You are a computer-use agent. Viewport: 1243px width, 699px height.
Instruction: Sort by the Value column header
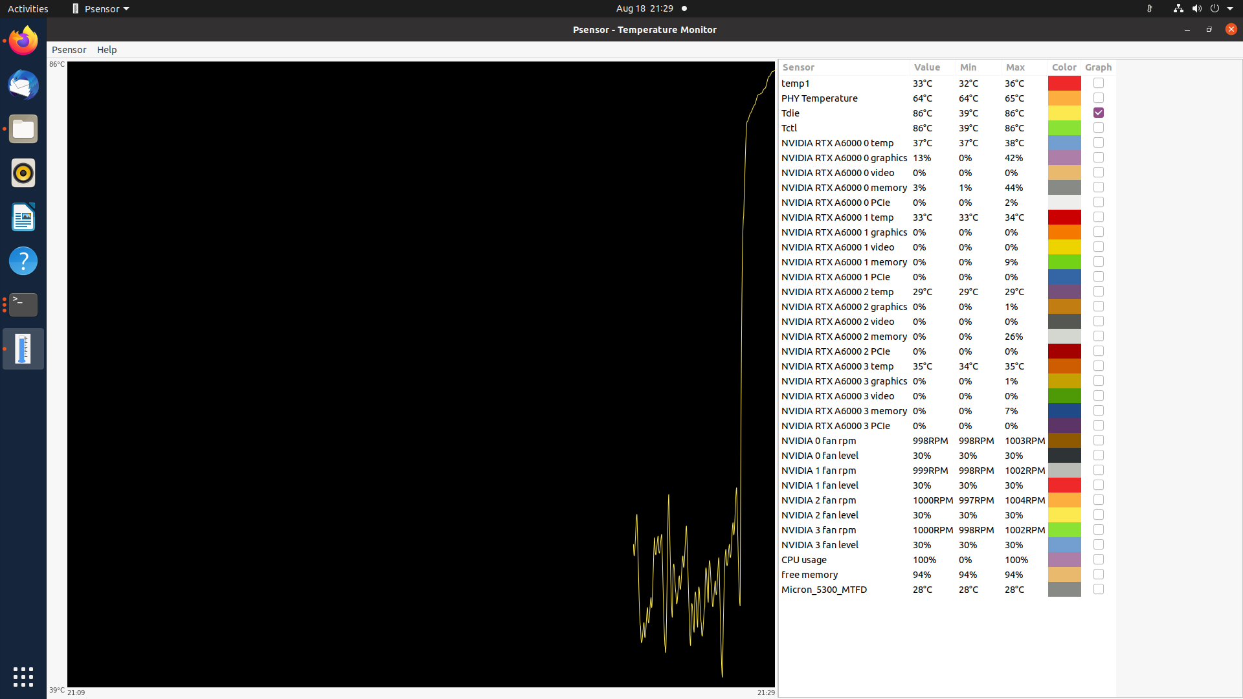(x=932, y=67)
